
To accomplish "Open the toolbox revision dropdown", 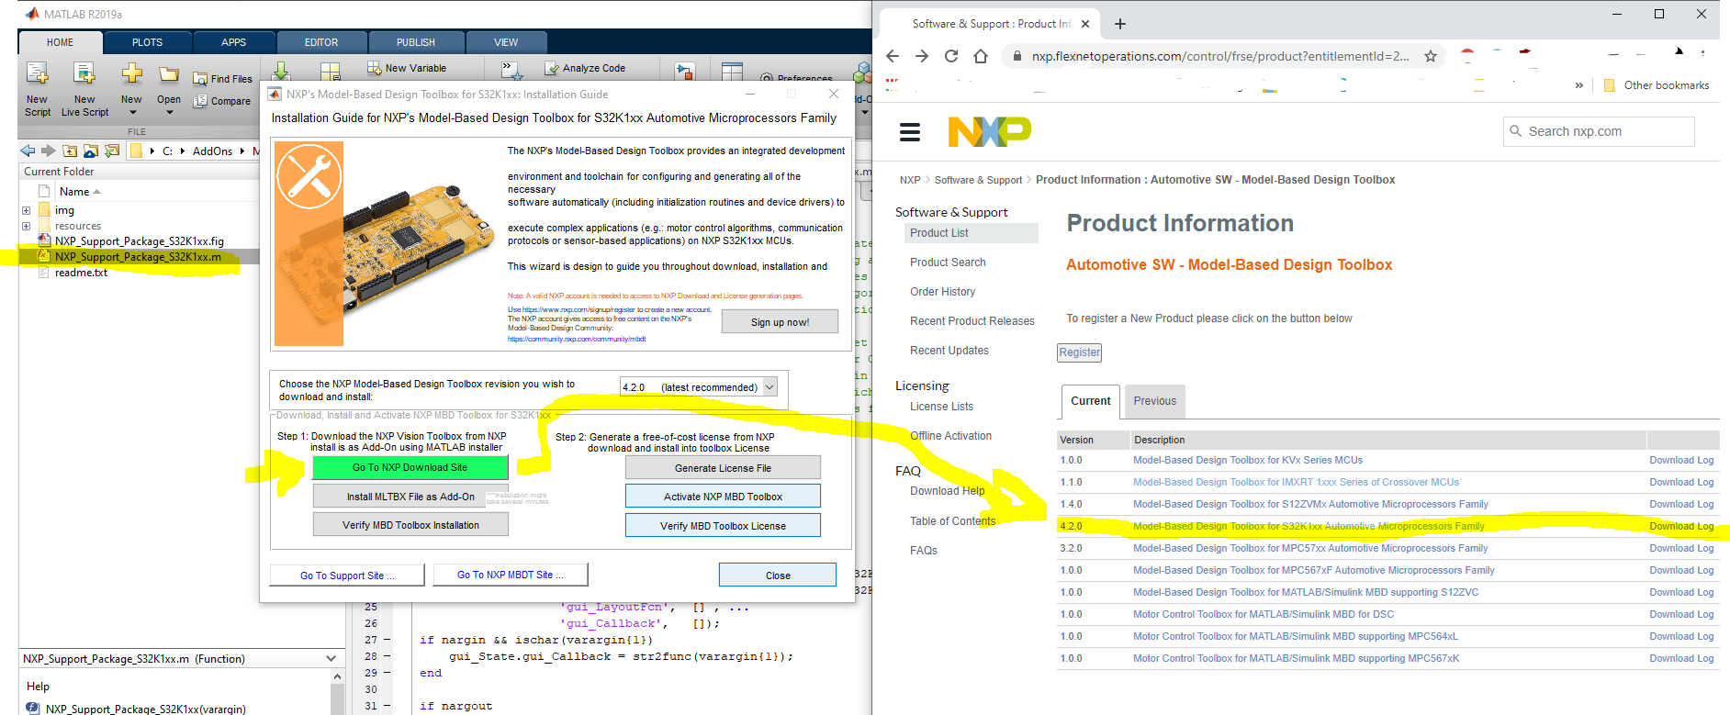I will click(698, 387).
